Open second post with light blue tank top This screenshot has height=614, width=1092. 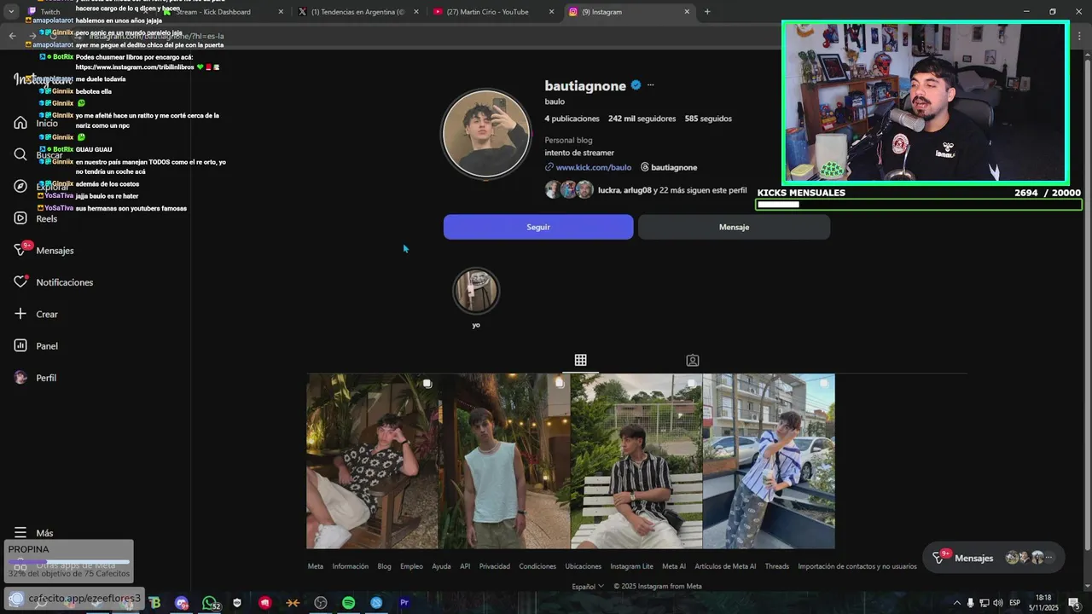click(x=504, y=461)
